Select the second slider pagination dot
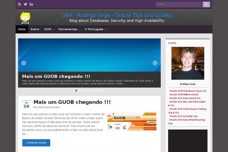Screen dimensions: 228x152 tap(79, 90)
